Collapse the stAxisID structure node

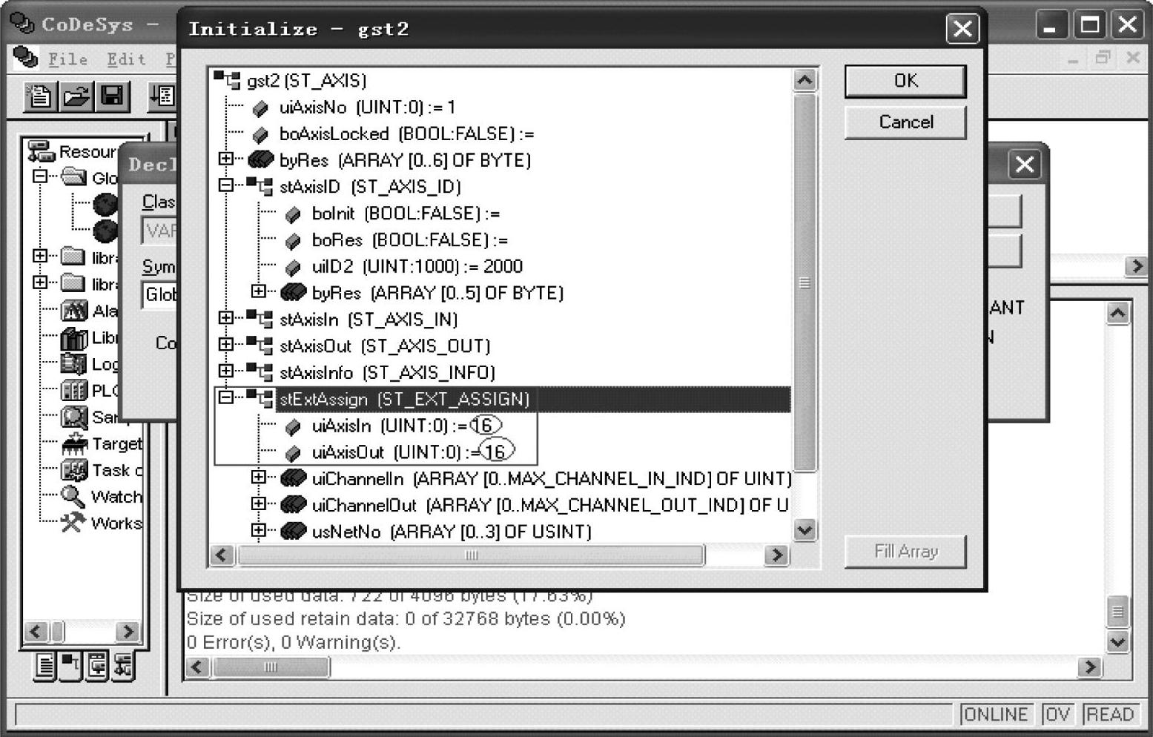tap(226, 185)
